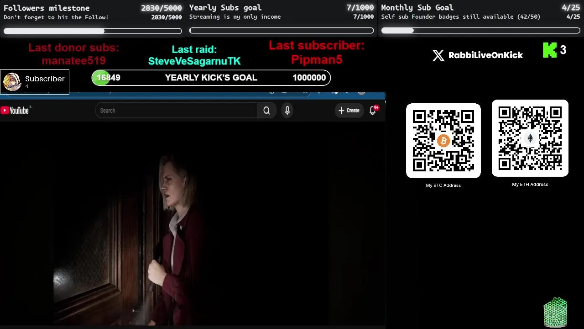Click the Bitcoin QR code
Screen dimensions: 584x329
click(x=443, y=141)
